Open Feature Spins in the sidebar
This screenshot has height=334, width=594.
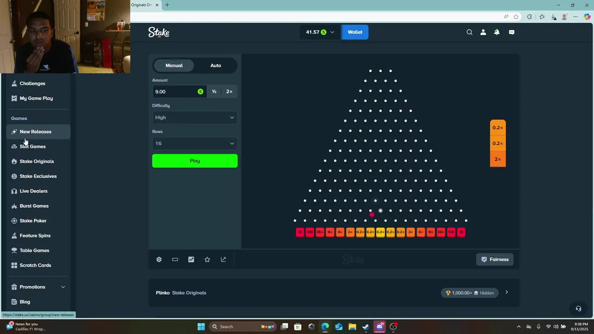(39, 236)
